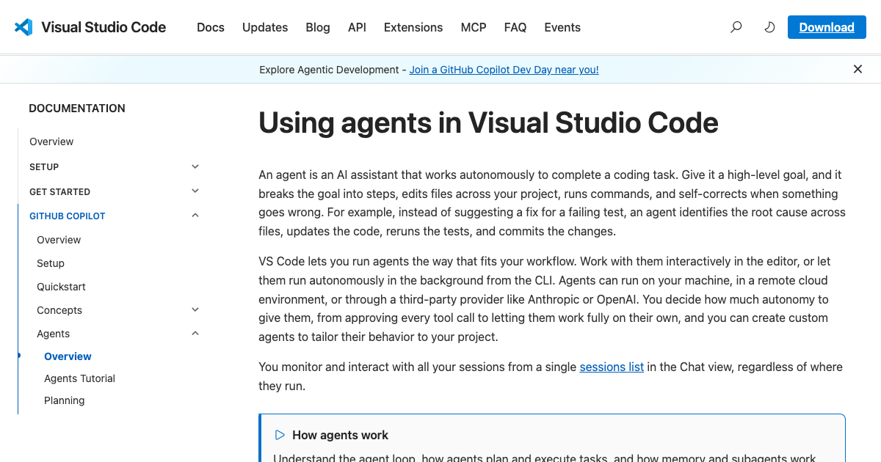Go to the Extensions page

point(413,27)
